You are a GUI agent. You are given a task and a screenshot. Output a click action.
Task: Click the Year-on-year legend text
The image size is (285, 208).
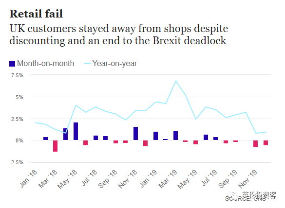click(x=114, y=64)
